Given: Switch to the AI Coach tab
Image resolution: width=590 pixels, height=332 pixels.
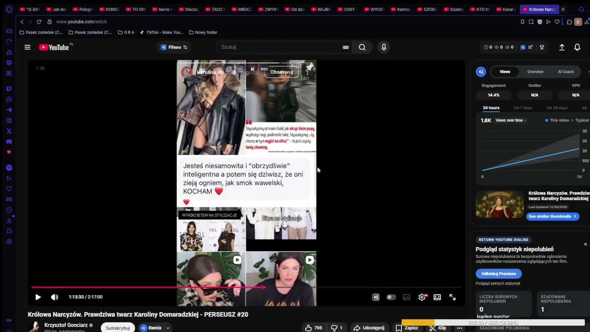Looking at the screenshot, I should tap(566, 71).
